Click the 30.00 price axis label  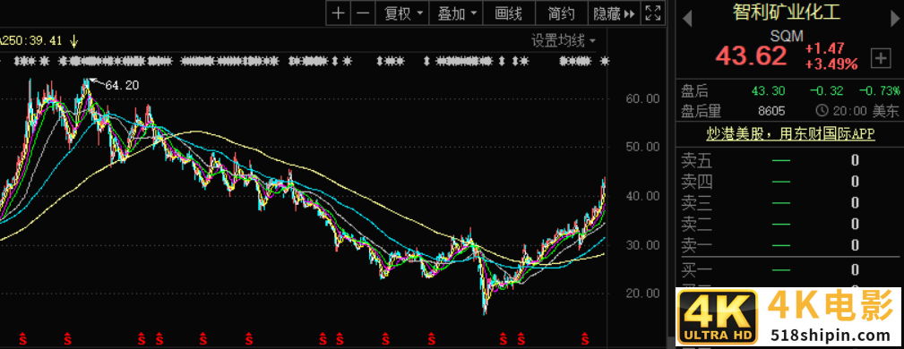click(642, 245)
